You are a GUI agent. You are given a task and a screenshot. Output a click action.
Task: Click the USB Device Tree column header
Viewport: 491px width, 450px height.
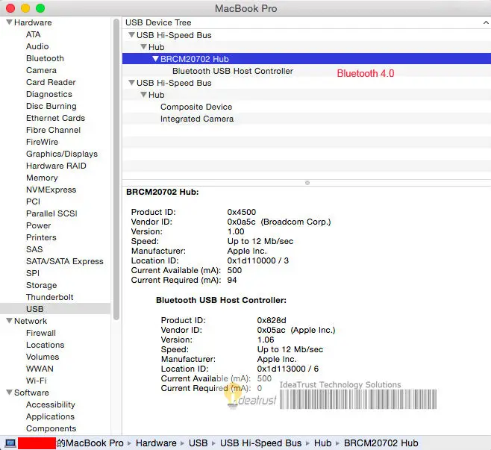pos(307,22)
